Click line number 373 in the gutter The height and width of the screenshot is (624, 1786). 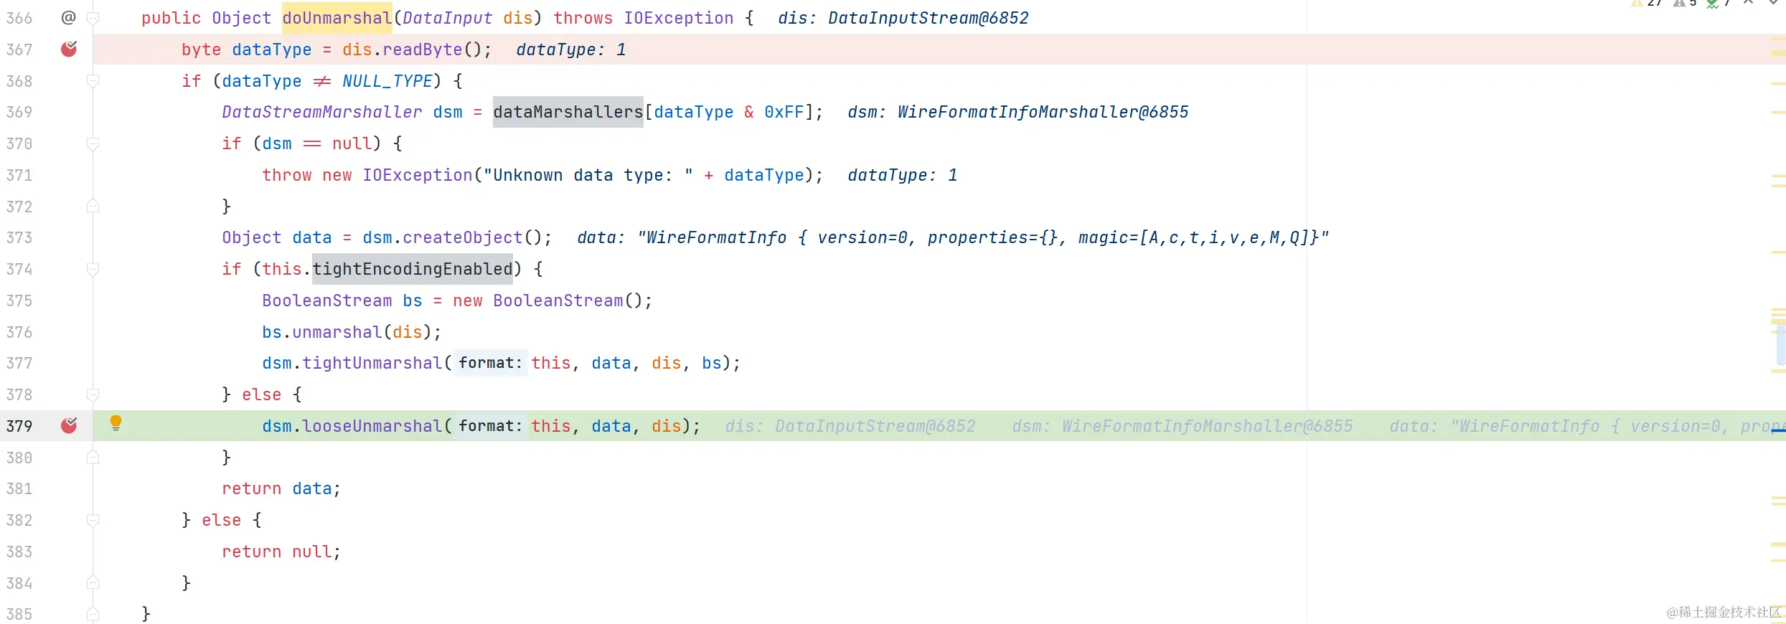tap(19, 237)
